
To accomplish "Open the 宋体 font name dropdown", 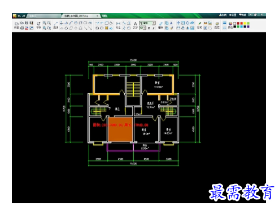I will (147, 23).
